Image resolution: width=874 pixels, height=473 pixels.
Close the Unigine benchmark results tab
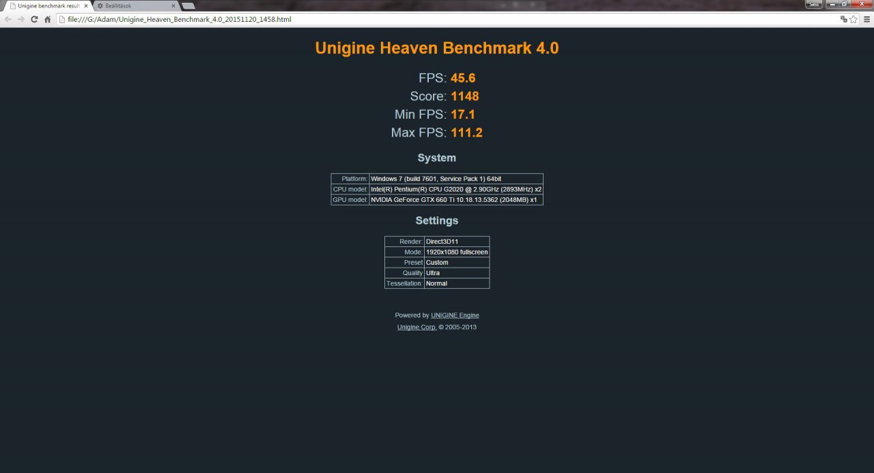pos(86,5)
